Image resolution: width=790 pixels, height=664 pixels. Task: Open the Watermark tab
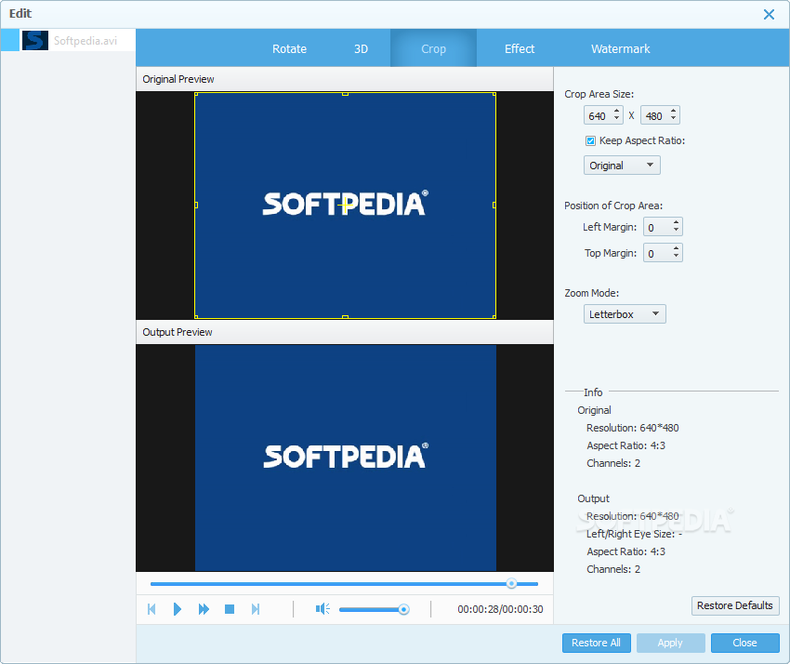tap(620, 49)
